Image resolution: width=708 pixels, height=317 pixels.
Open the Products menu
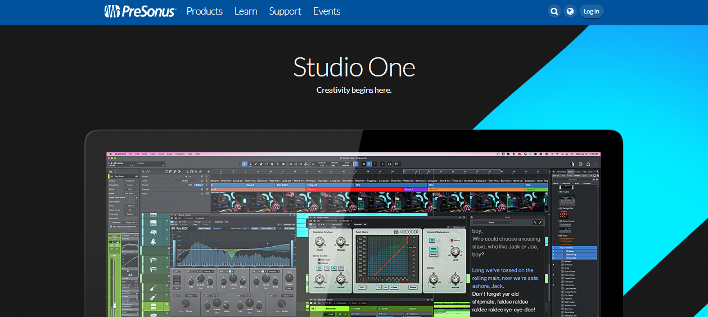205,11
